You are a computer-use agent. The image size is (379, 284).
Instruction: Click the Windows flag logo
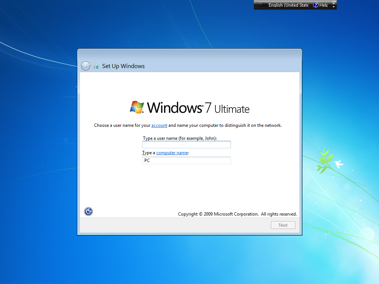(x=137, y=107)
